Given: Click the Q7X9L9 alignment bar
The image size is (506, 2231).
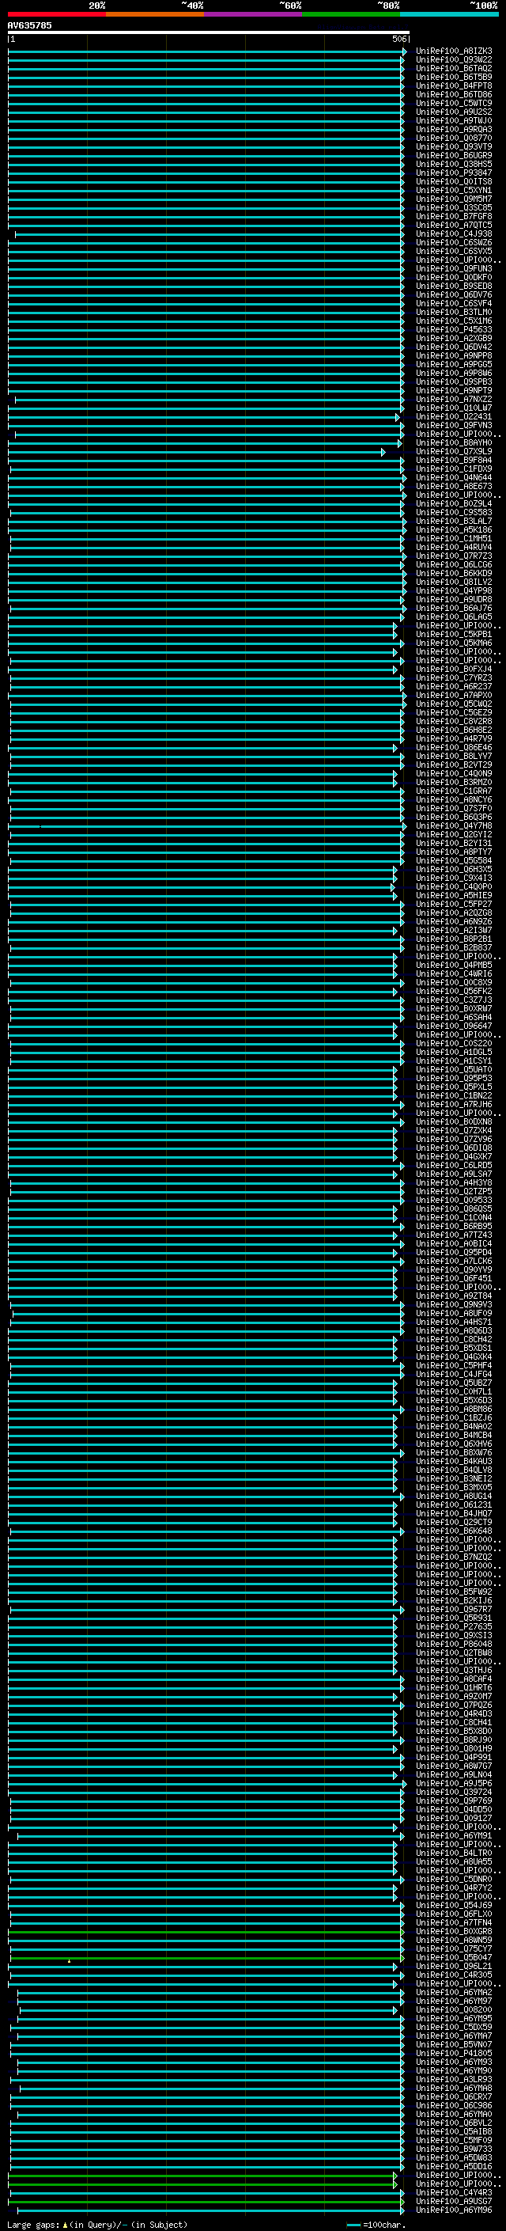Looking at the screenshot, I should (196, 452).
